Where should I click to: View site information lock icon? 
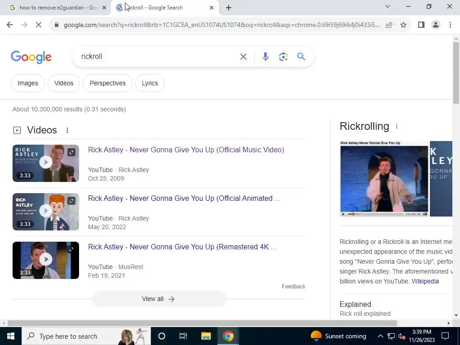pos(57,25)
